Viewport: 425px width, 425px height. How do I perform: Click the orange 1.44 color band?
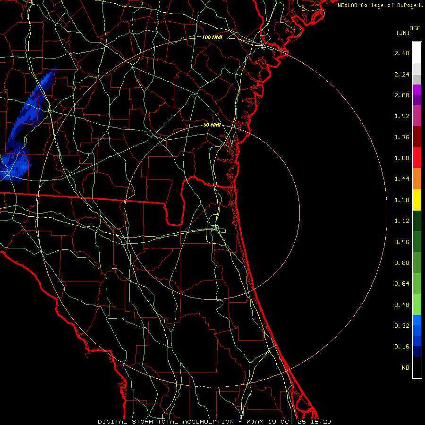pos(417,179)
